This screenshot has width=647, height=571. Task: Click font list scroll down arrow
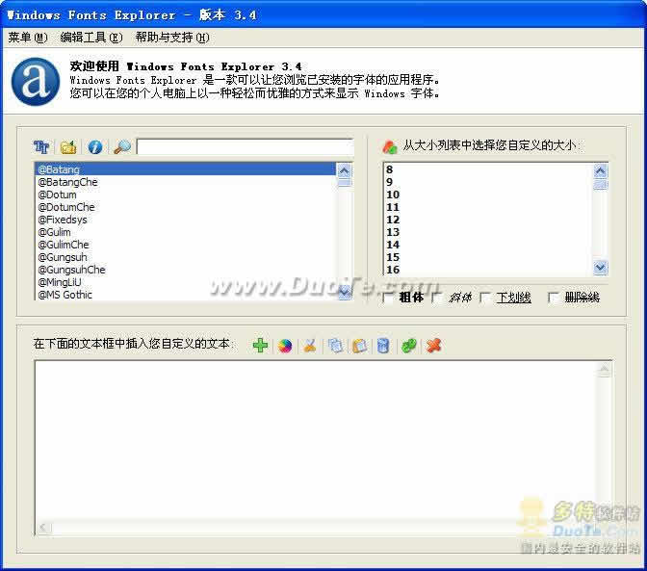pos(345,292)
